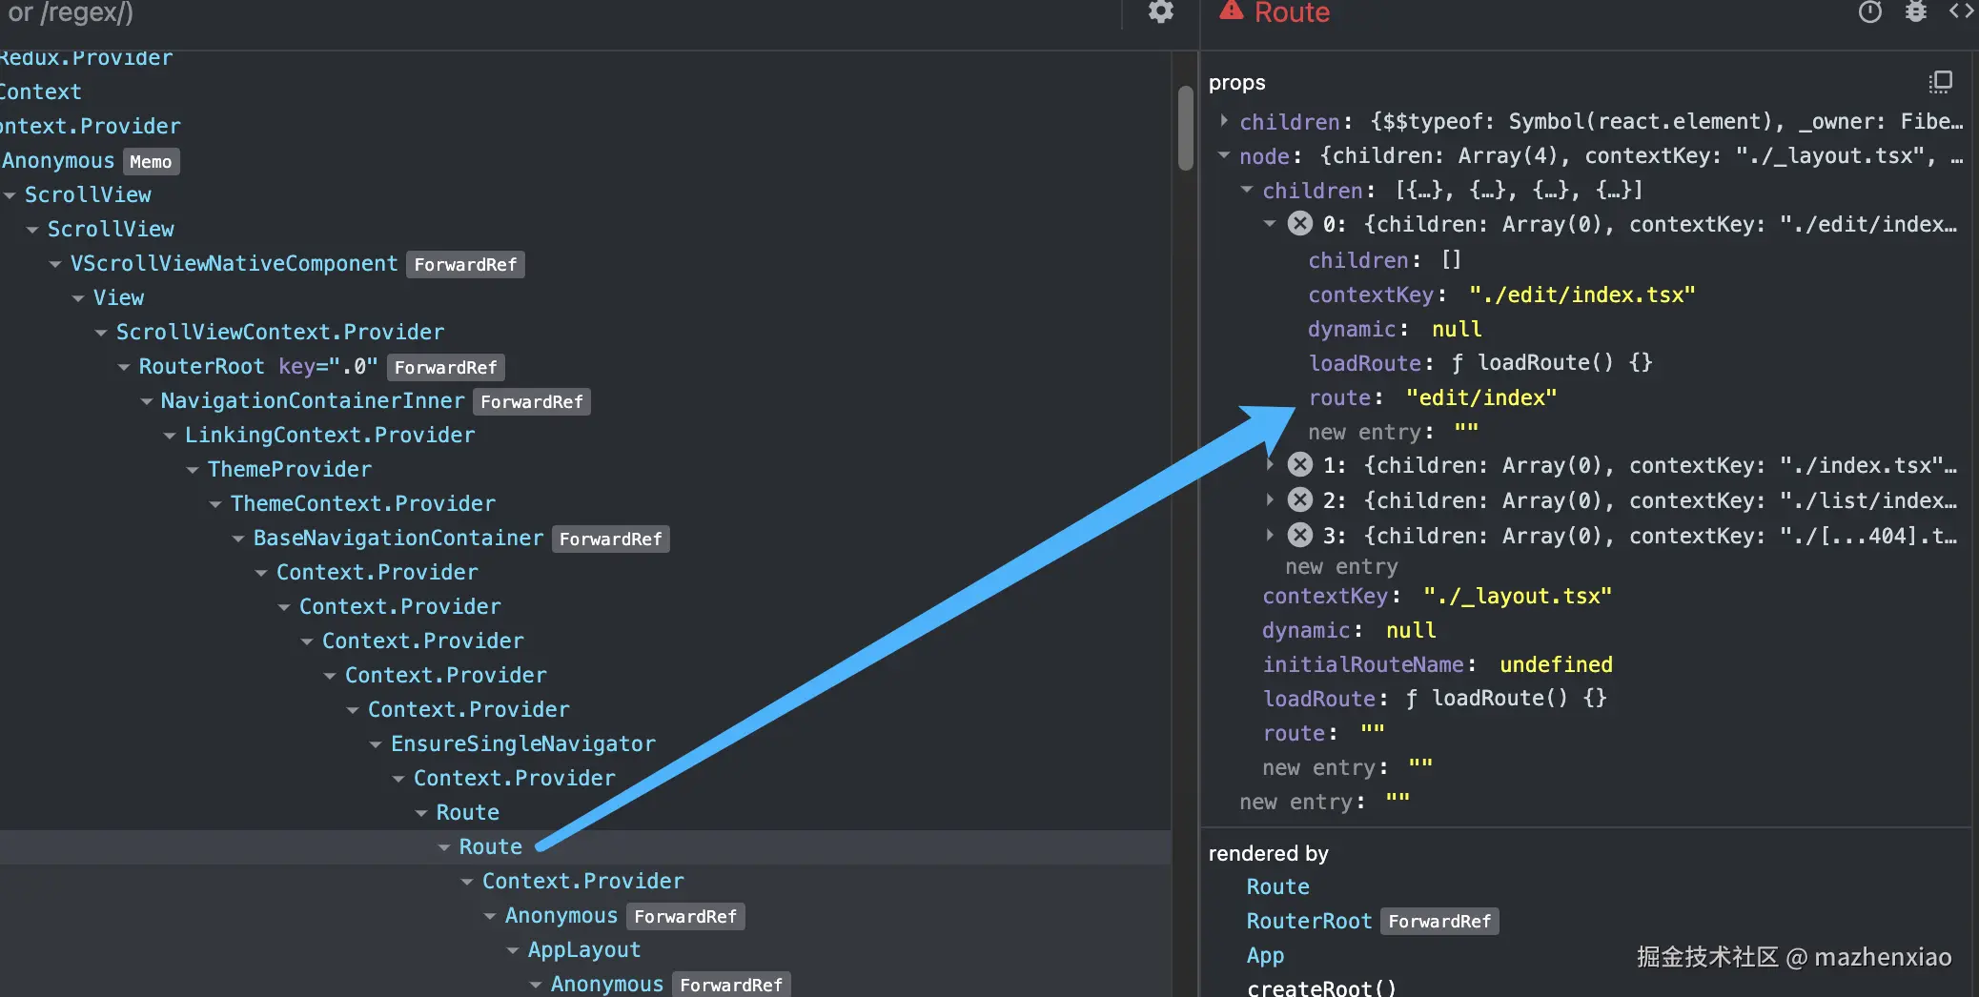Open Route link in rendered by
Screen dimensions: 1979x997
pyautogui.click(x=1277, y=886)
